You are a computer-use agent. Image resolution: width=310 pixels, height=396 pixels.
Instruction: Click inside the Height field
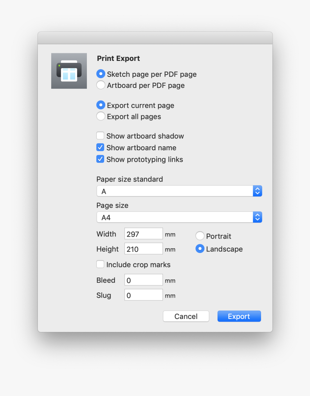(143, 249)
